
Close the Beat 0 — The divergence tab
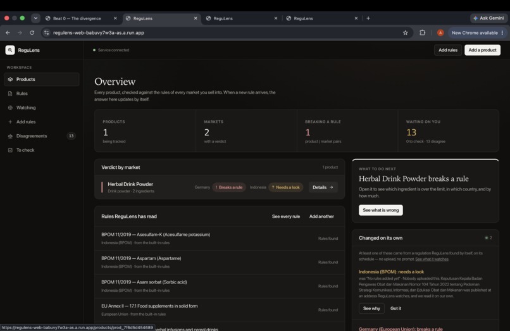(115, 18)
